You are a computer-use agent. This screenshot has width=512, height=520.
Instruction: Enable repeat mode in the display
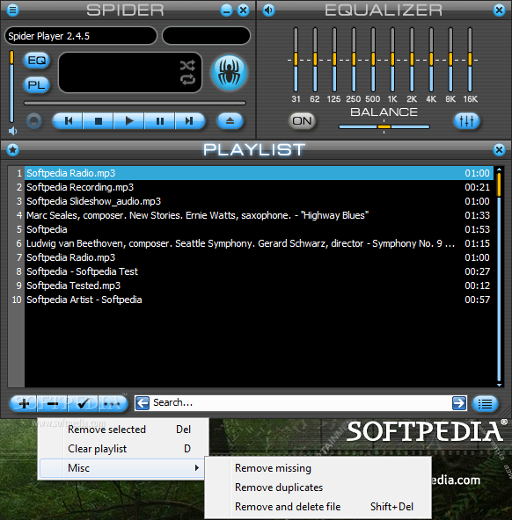pos(187,80)
